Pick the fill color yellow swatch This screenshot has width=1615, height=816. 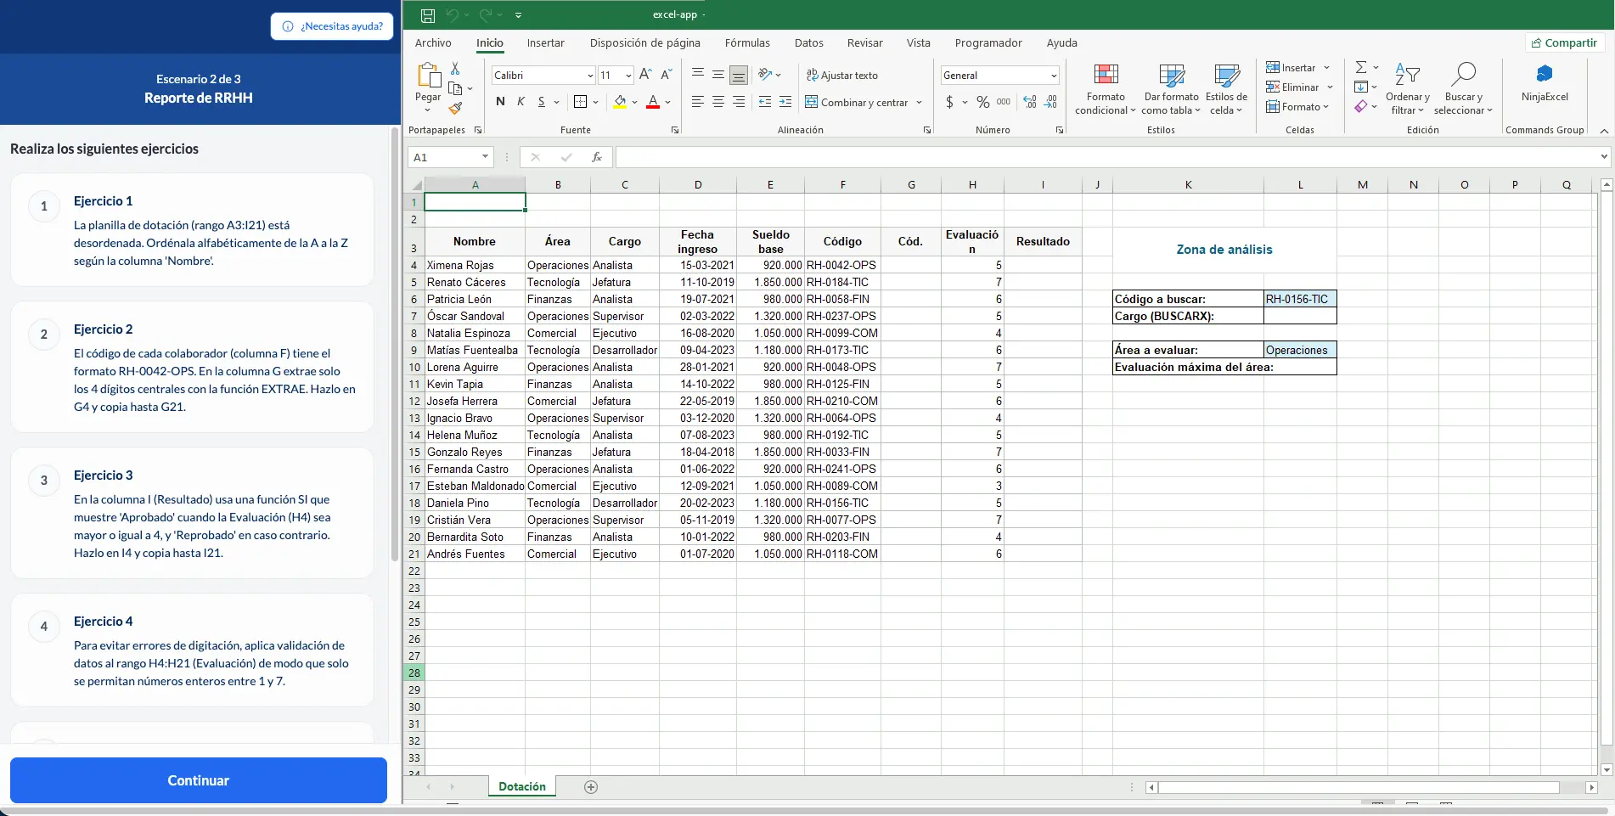coord(620,102)
